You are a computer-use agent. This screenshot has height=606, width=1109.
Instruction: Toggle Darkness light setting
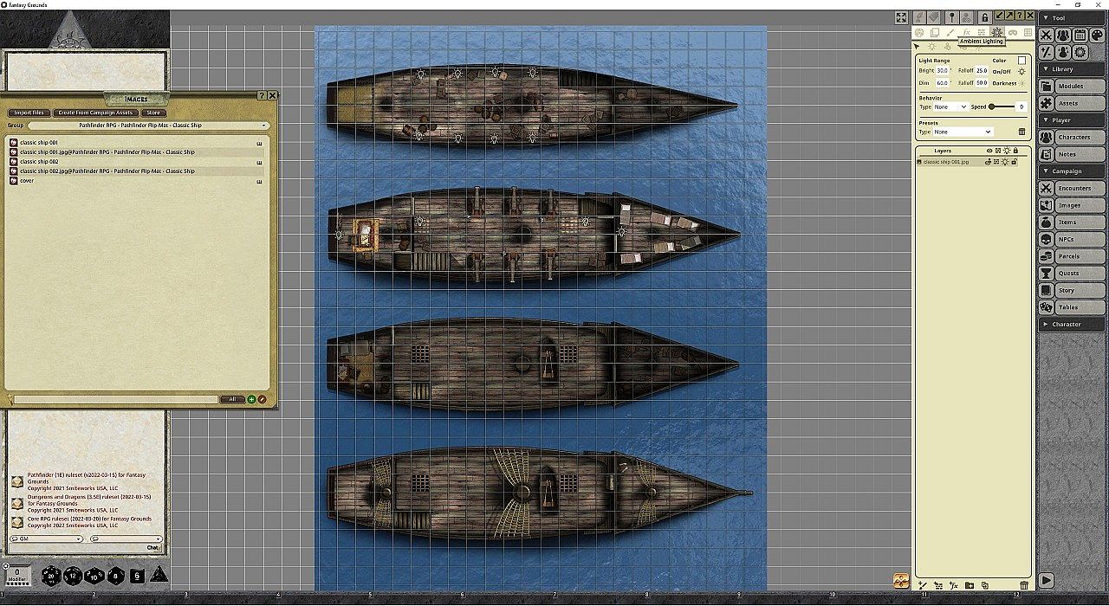click(x=1021, y=83)
